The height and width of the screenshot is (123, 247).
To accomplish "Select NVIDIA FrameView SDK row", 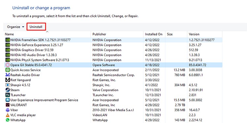I will tap(113, 40).
